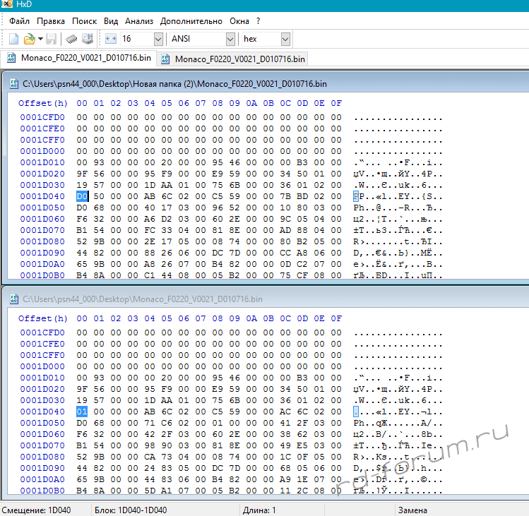Image resolution: width=529 pixels, height=516 pixels.
Task: Expand the hex offset base dropdown
Action: coord(285,39)
